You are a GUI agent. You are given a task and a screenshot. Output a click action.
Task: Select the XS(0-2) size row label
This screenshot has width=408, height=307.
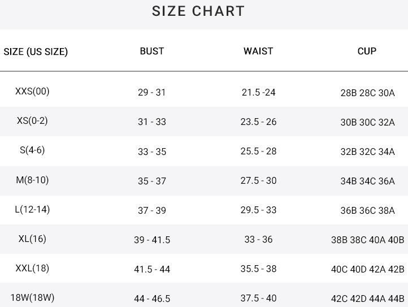(32, 120)
